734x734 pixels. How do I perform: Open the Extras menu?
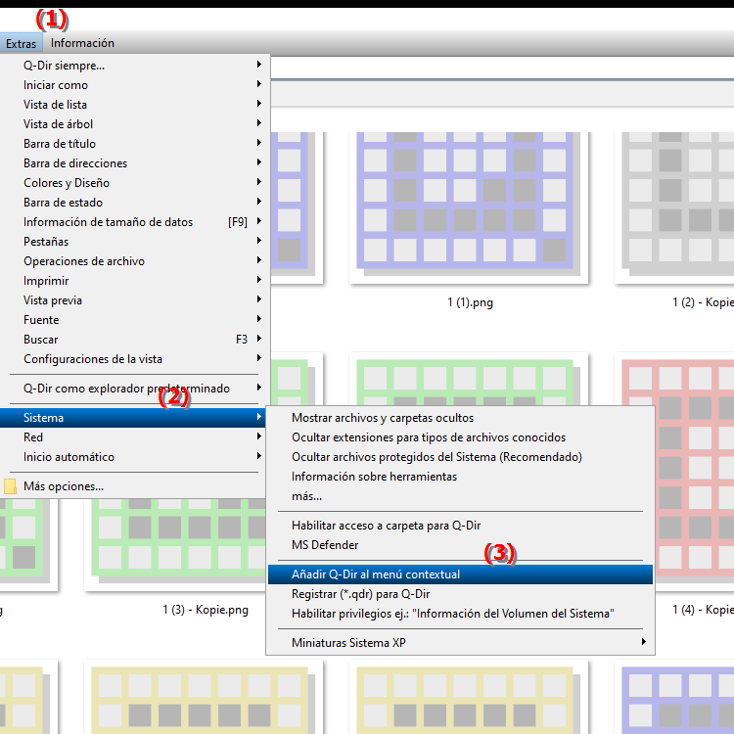coord(22,43)
